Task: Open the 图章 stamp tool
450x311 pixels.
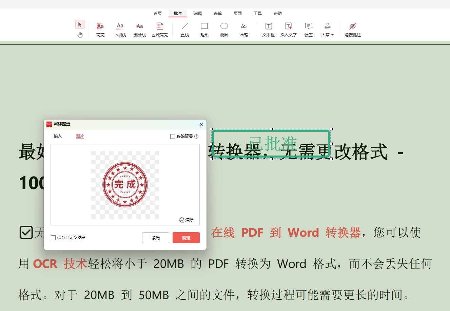Action: click(x=326, y=30)
